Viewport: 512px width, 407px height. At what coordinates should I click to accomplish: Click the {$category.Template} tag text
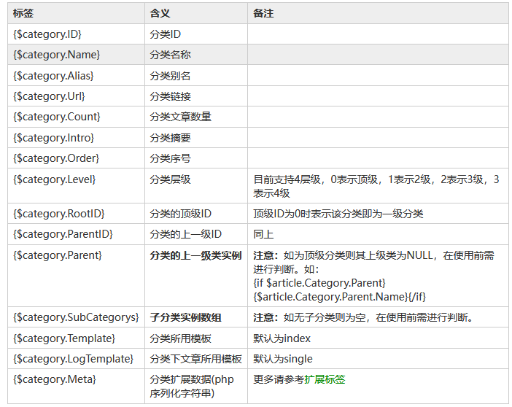pos(64,338)
